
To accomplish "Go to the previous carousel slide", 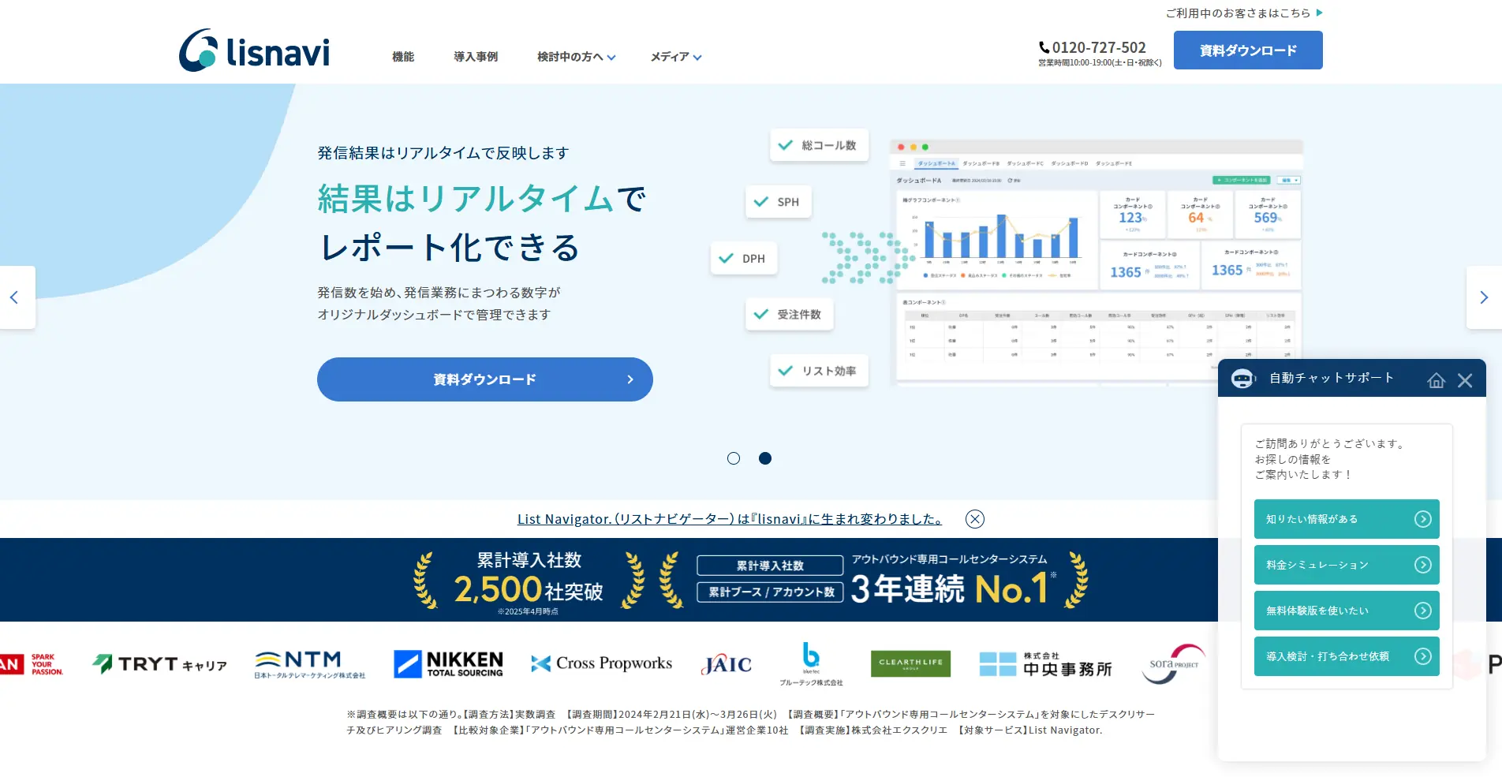I will click(x=14, y=297).
